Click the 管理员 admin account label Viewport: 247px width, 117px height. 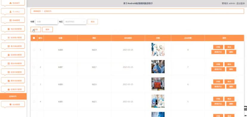[x=229, y=3]
